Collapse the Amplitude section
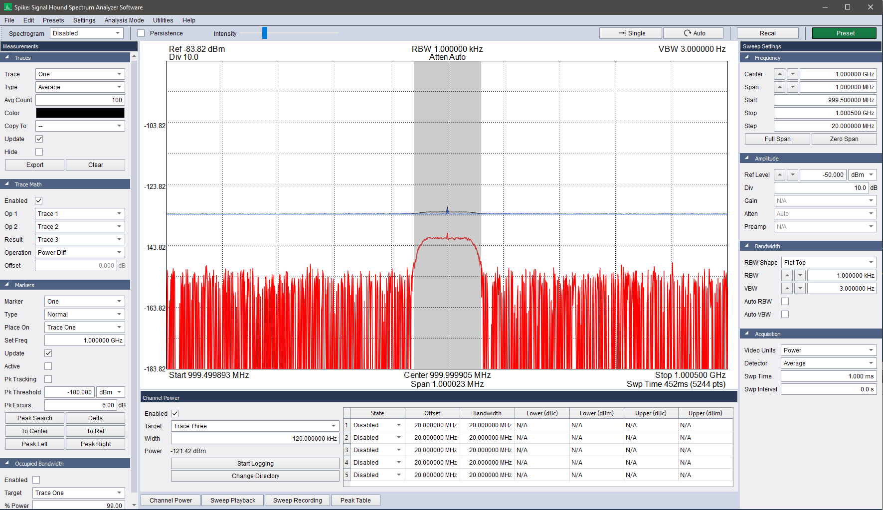883x510 pixels. coord(747,159)
